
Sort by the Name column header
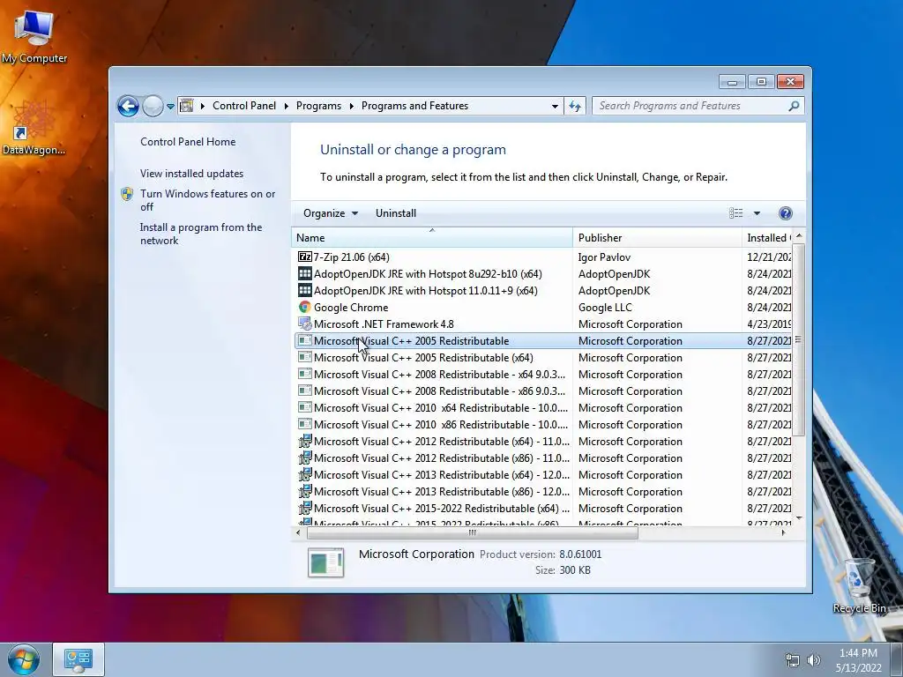432,238
